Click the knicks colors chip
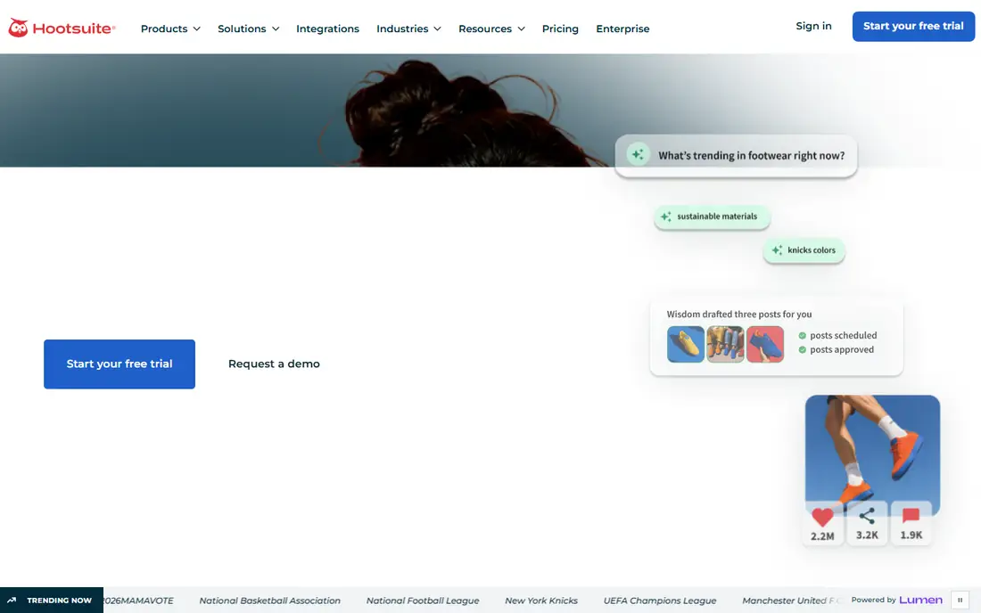981x613 pixels. [x=804, y=250]
